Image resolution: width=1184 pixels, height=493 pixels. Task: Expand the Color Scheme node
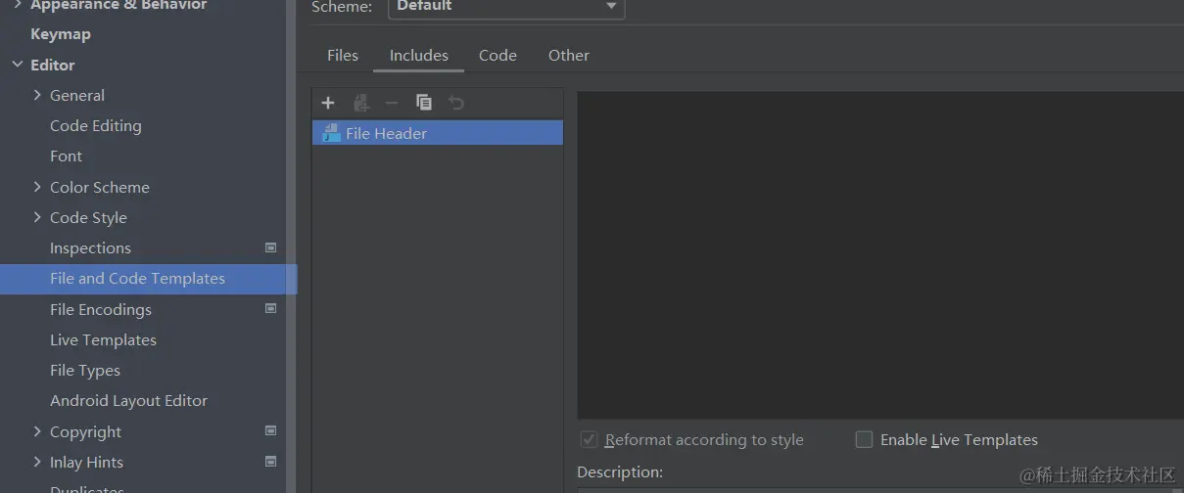[x=37, y=188]
